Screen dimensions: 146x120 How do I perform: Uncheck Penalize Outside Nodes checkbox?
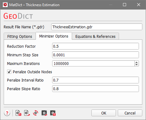[9, 72]
